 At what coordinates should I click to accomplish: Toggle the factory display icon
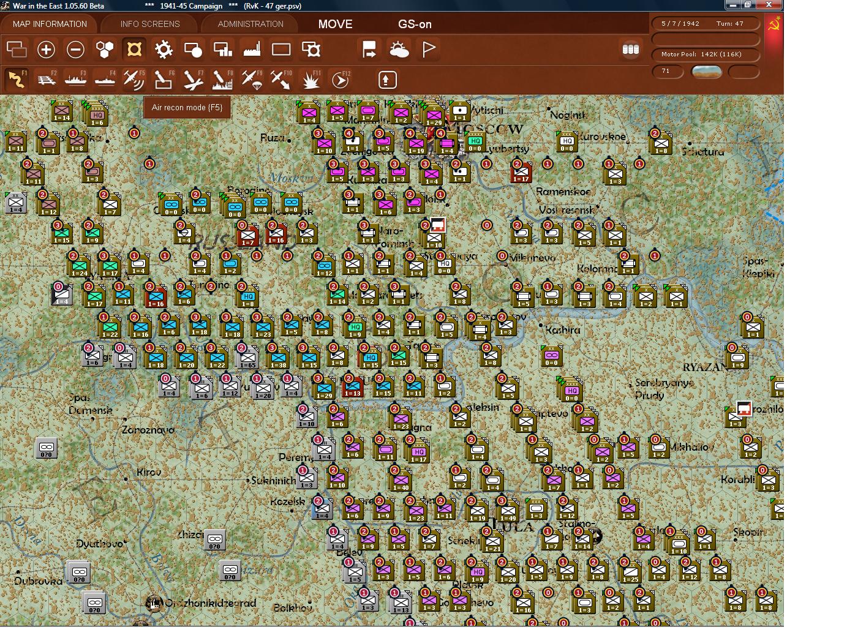[x=252, y=49]
